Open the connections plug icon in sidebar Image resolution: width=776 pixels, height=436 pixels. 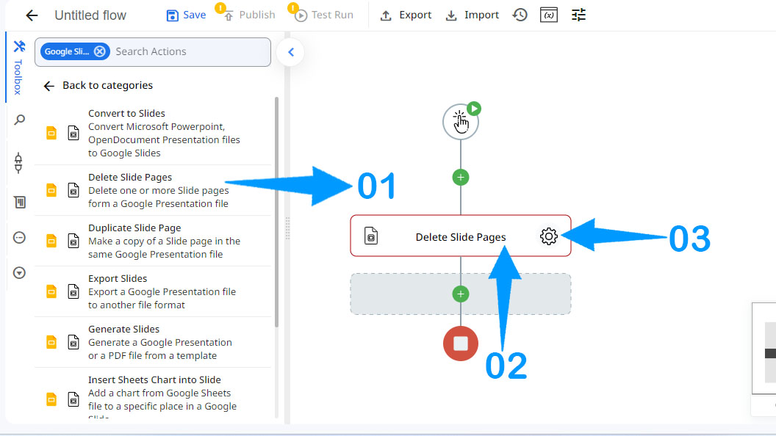pos(19,163)
